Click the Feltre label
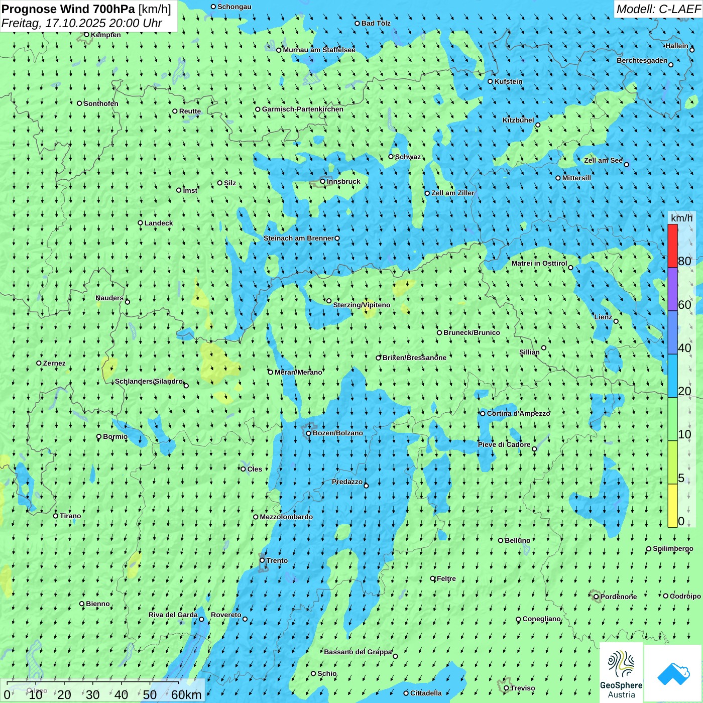703x703 pixels. 446,578
